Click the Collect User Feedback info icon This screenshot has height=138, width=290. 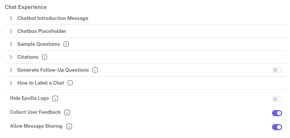(67, 112)
